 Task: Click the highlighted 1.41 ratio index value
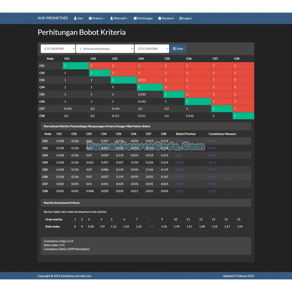(x=151, y=226)
